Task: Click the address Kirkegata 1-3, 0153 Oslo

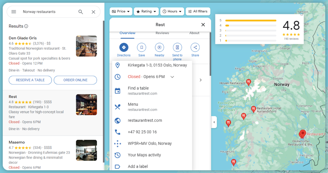Action: tap(157, 65)
